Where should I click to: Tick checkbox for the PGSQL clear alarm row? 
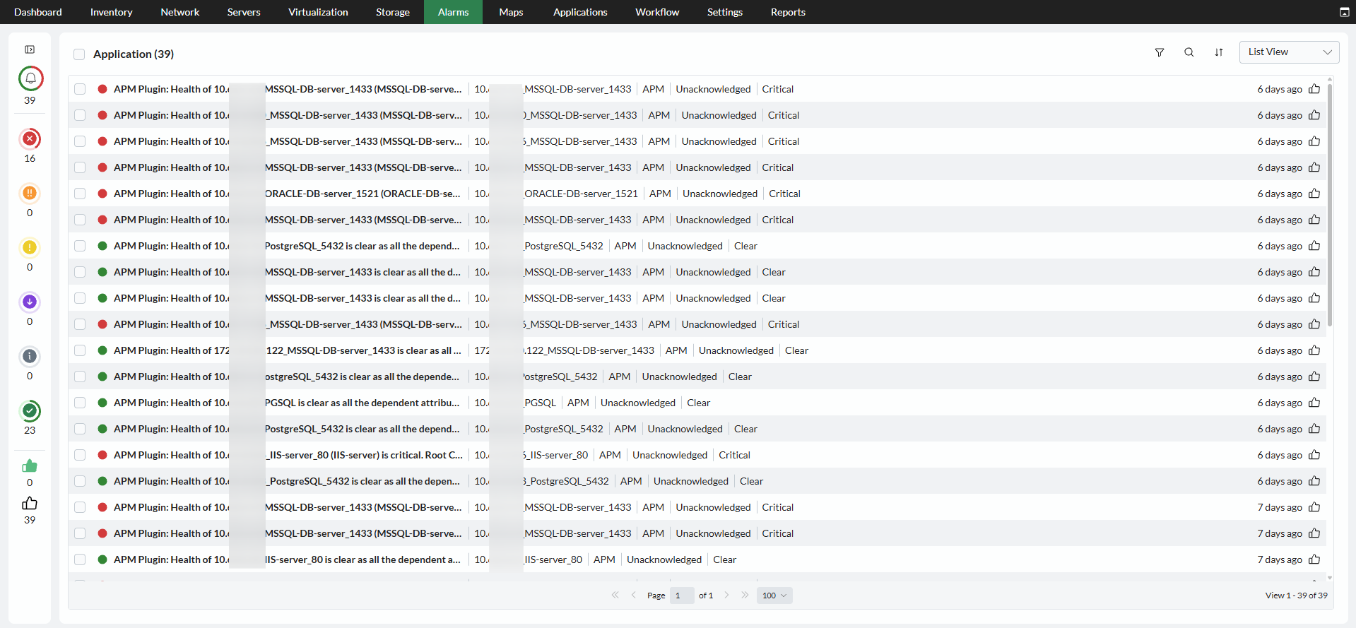(80, 403)
